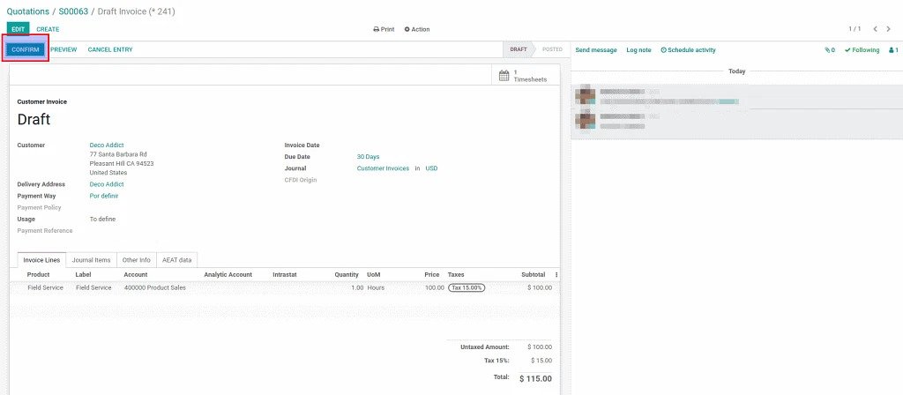Screen dimensions: 903x395
Task: Open Customer Invoices journal link
Action: pyautogui.click(x=383, y=168)
